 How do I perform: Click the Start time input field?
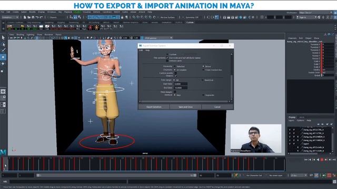tap(181, 84)
